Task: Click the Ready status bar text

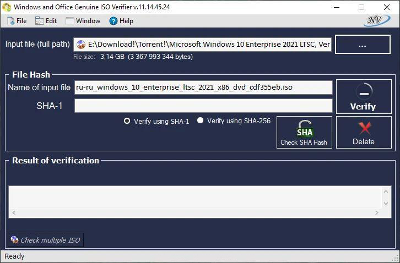Action: click(x=14, y=256)
